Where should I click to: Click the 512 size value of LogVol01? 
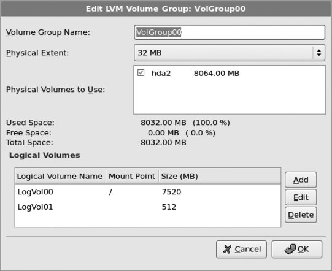(x=169, y=207)
